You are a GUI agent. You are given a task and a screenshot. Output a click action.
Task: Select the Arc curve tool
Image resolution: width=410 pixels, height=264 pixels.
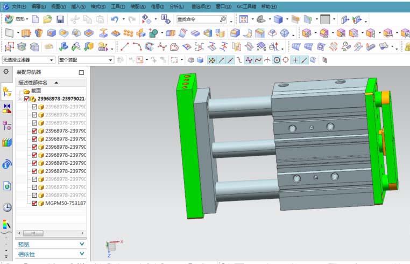[137, 47]
